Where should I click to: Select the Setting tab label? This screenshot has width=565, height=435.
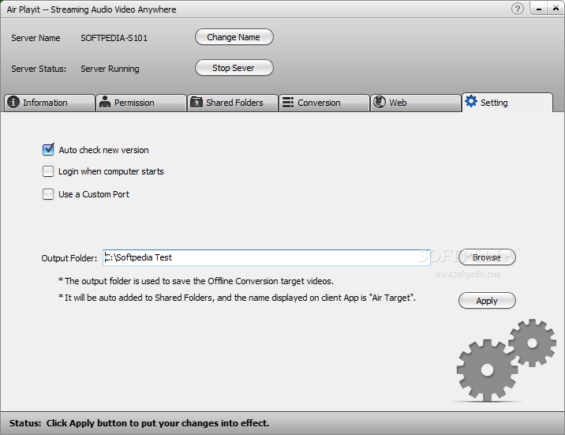click(494, 103)
